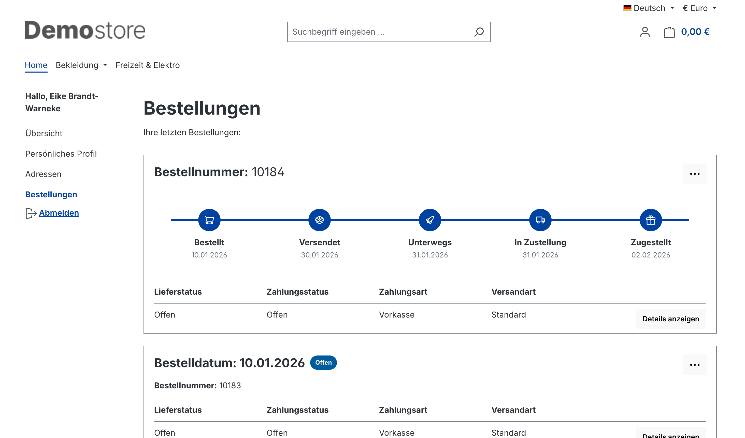The height and width of the screenshot is (438, 745).
Task: Click the Bestellnummer: 10184 heading
Action: [x=219, y=172]
